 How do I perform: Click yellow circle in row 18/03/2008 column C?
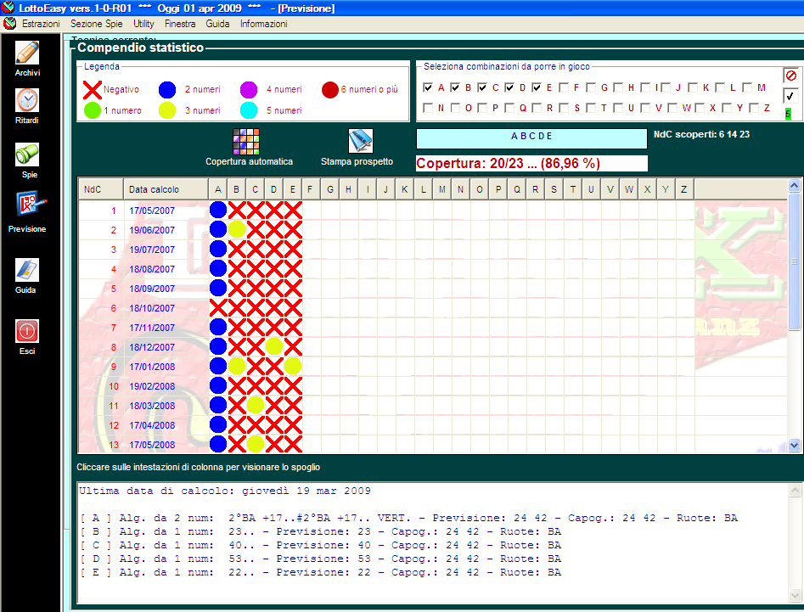(x=256, y=405)
